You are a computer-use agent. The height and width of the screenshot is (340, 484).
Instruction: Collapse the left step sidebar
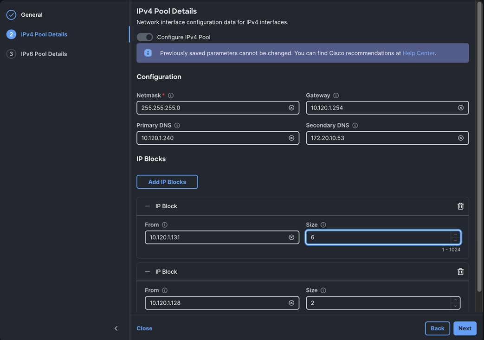coord(116,328)
